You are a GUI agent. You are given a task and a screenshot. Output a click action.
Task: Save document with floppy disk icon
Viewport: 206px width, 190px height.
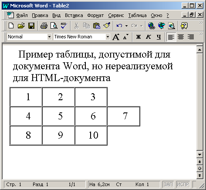(x=31, y=26)
